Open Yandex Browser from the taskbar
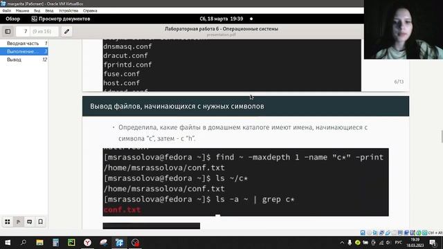 pos(88,243)
